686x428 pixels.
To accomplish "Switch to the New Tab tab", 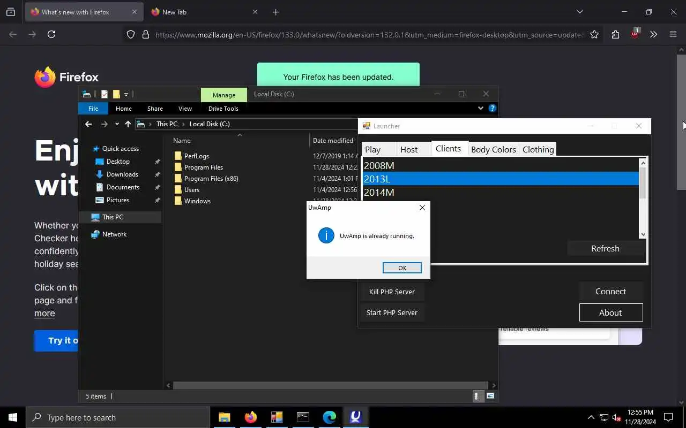I will click(x=204, y=12).
